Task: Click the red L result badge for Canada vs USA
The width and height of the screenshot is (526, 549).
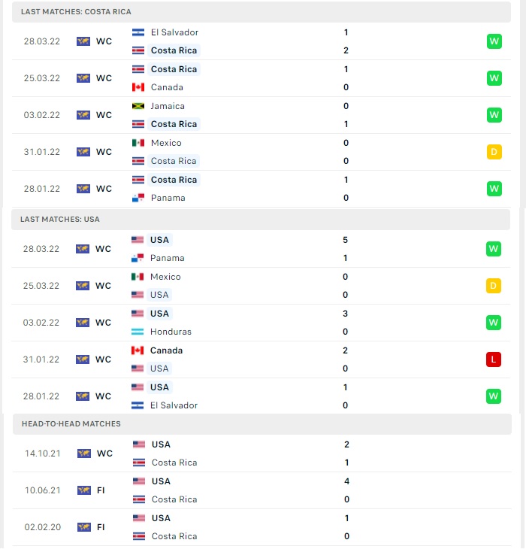Action: (x=494, y=359)
